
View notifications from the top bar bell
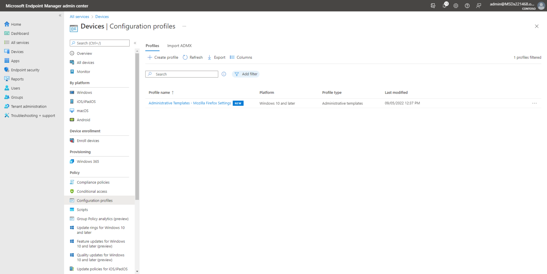tap(444, 6)
